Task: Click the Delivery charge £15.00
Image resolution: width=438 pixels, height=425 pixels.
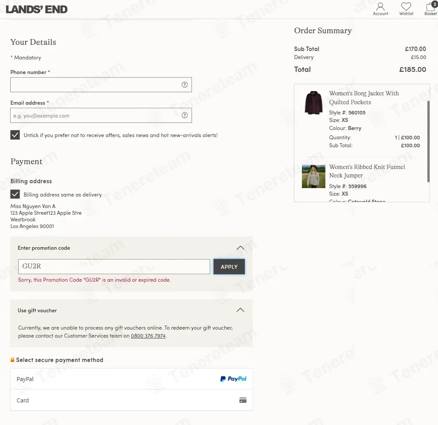Action: coord(418,57)
